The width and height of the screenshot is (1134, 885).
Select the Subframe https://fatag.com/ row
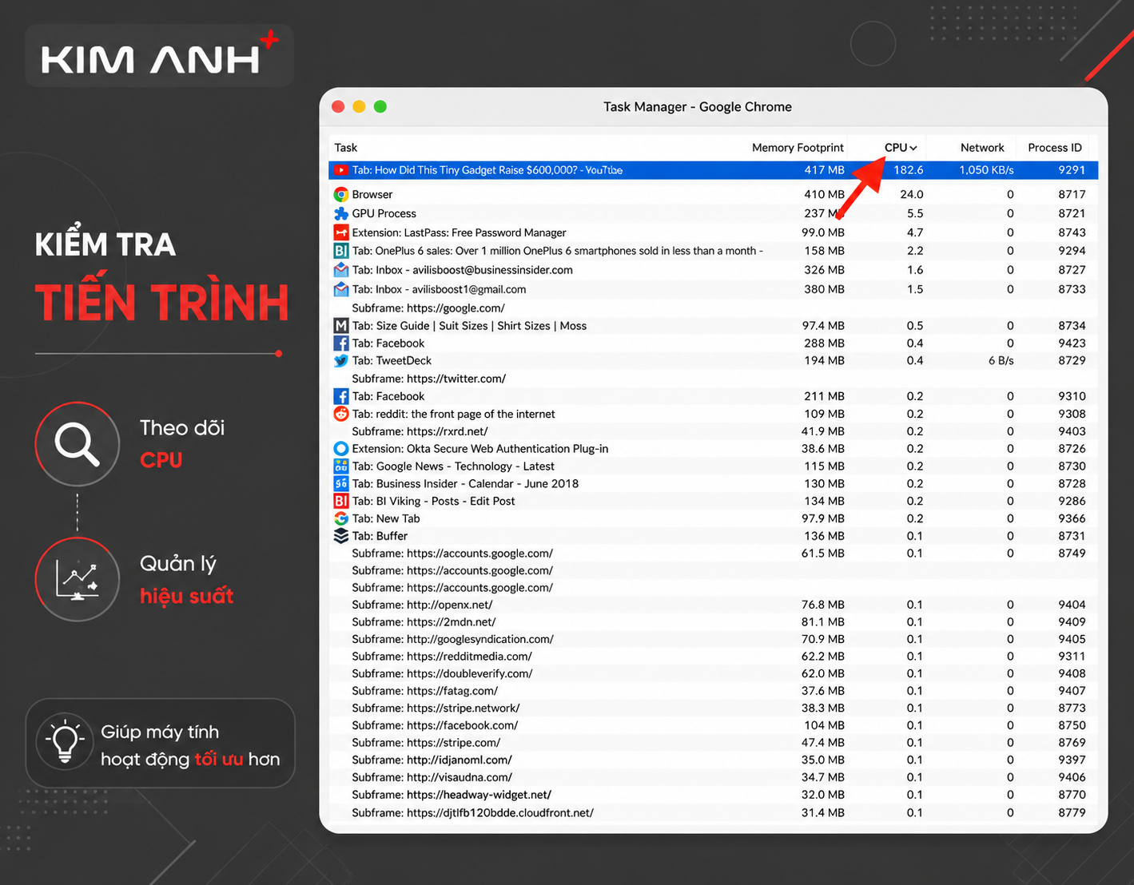[713, 691]
